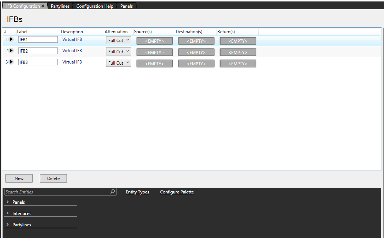Viewport: 384px width, 238px height.
Task: Click the Delete button
Action: coord(53,178)
